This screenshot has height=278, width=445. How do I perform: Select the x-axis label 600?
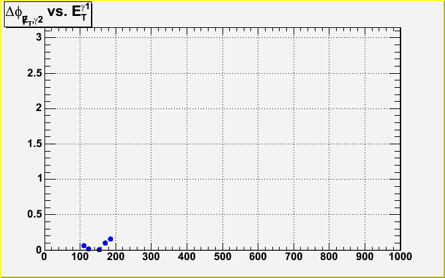pyautogui.click(x=258, y=256)
